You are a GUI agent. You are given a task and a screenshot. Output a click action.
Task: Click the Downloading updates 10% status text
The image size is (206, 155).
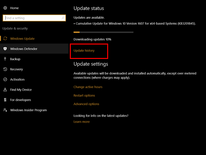tap(92, 39)
